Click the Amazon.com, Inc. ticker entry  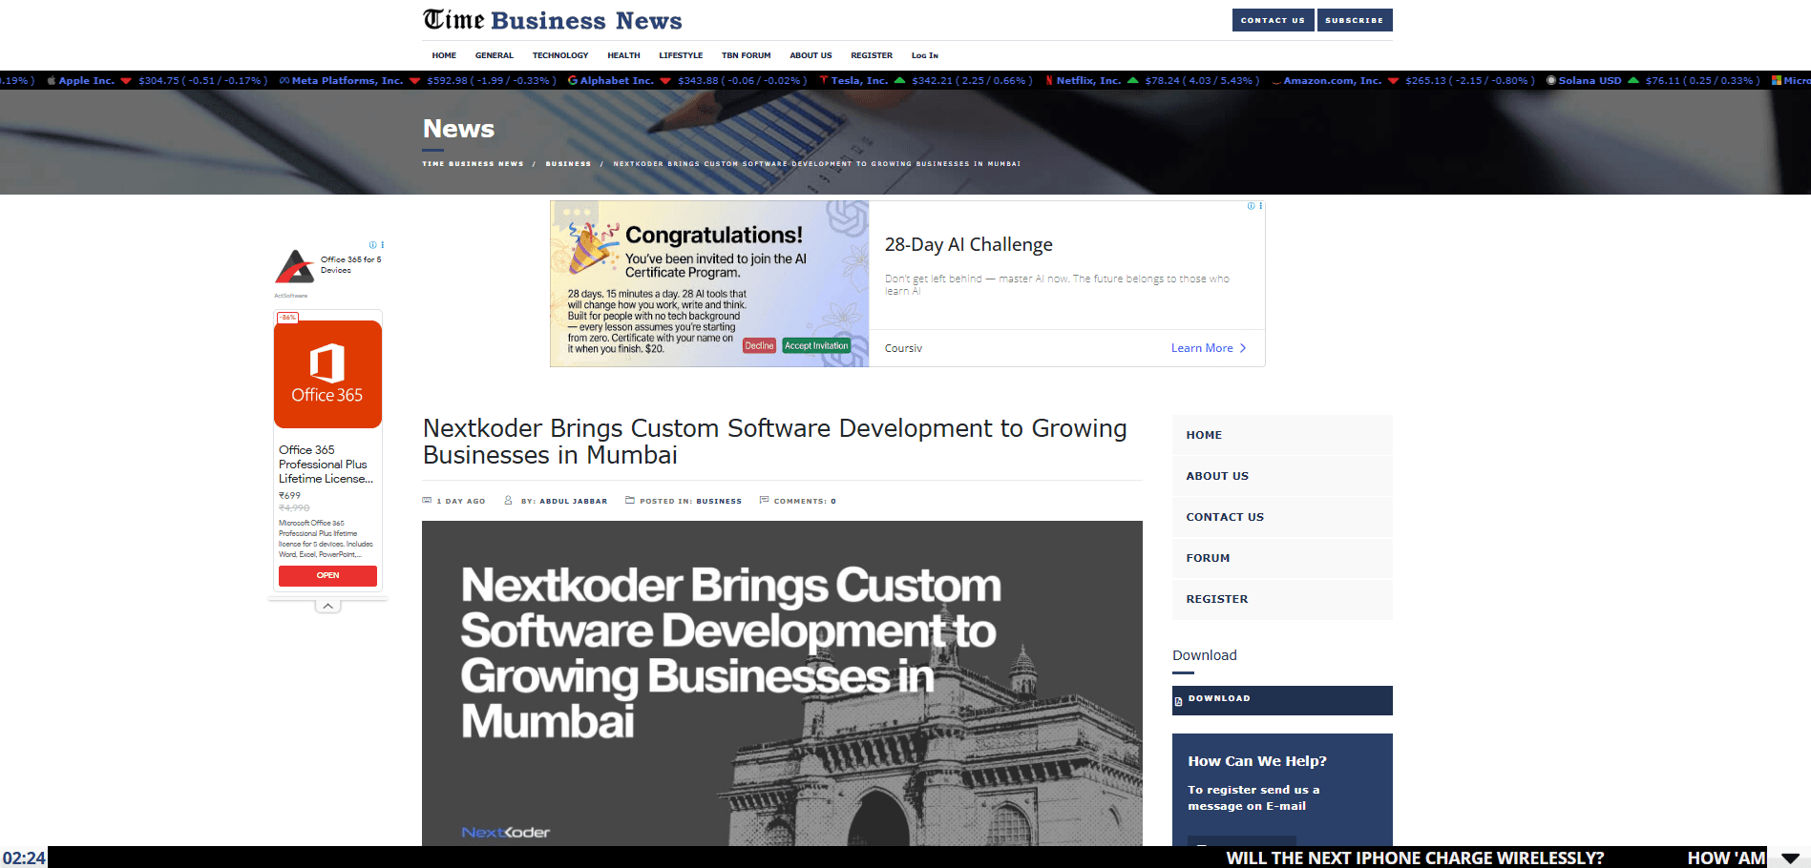pyautogui.click(x=1403, y=81)
